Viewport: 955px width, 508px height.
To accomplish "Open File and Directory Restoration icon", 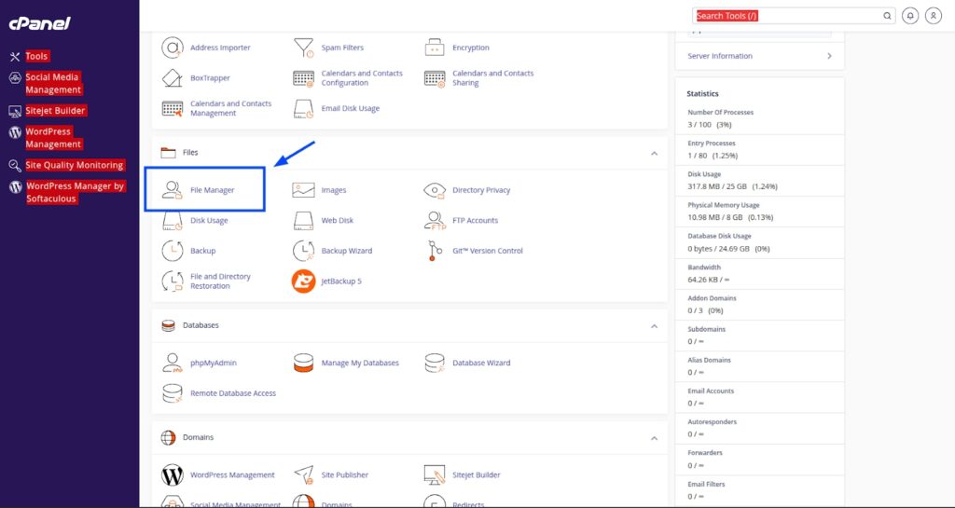I will tap(173, 281).
